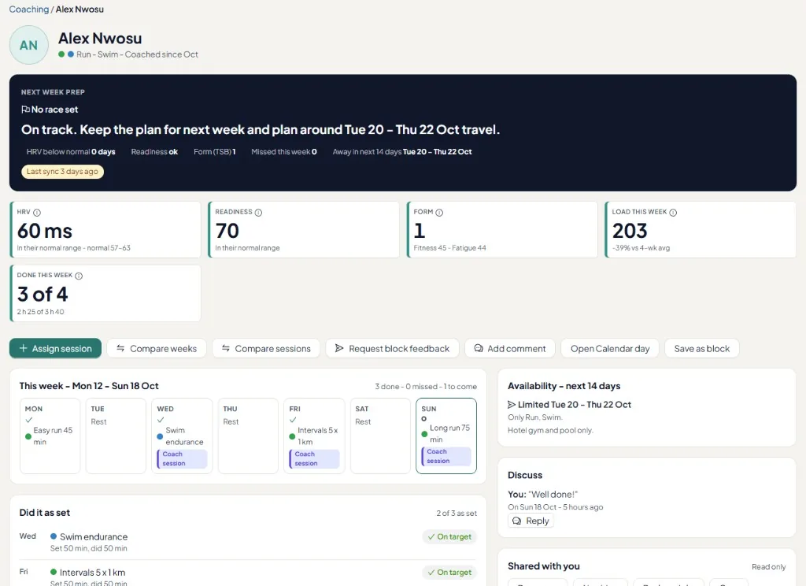Click the Coach session tag on Sunday
This screenshot has width=806, height=586.
[446, 456]
